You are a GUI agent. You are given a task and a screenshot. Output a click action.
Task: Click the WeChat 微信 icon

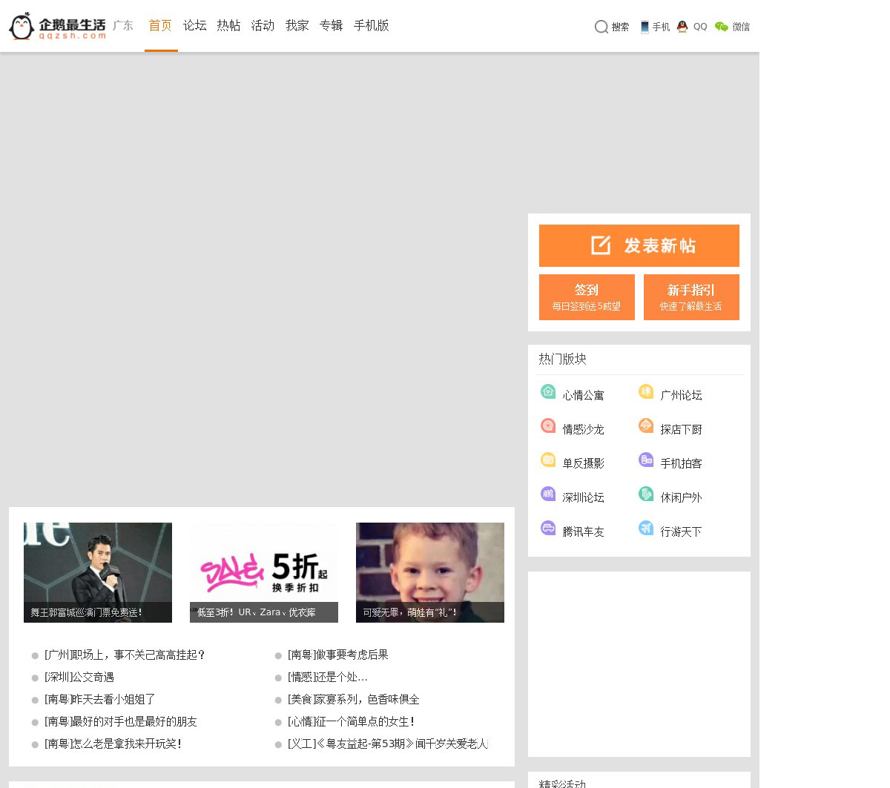tap(721, 27)
